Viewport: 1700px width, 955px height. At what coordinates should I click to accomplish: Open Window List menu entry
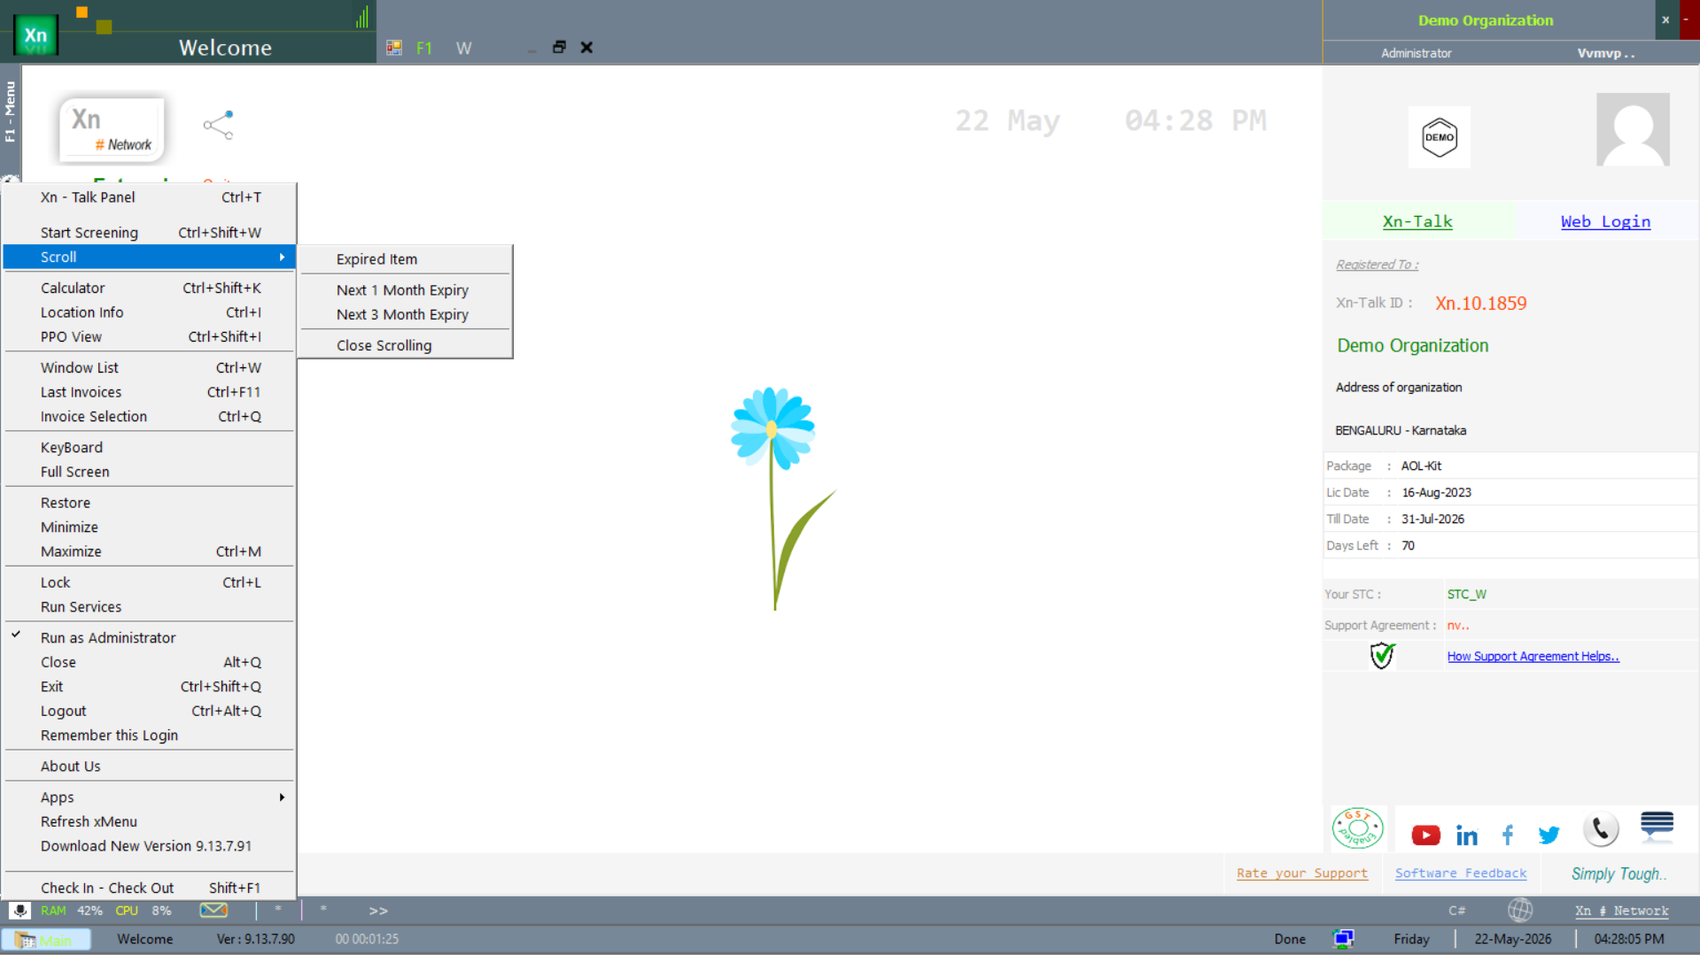[x=149, y=367]
